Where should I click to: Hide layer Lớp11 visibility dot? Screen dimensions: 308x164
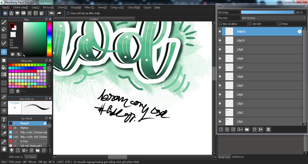220,31
